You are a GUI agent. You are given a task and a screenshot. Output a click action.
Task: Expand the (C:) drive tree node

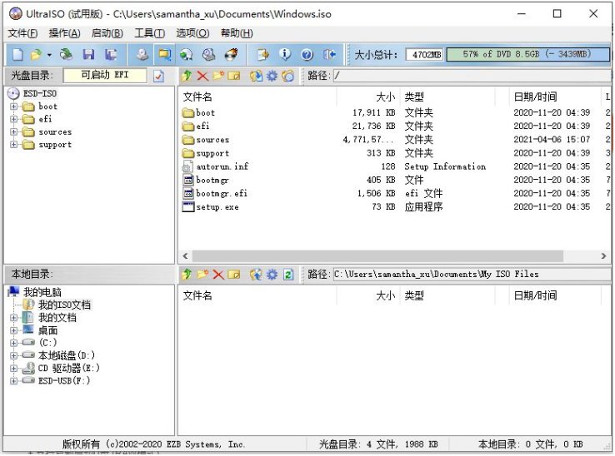pyautogui.click(x=13, y=343)
